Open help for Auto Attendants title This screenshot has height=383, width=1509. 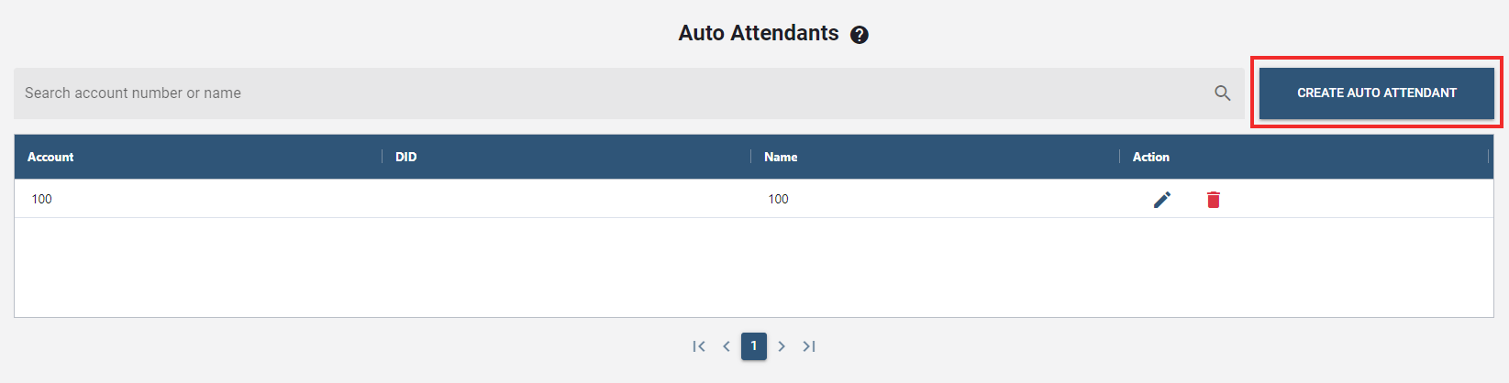coord(859,35)
